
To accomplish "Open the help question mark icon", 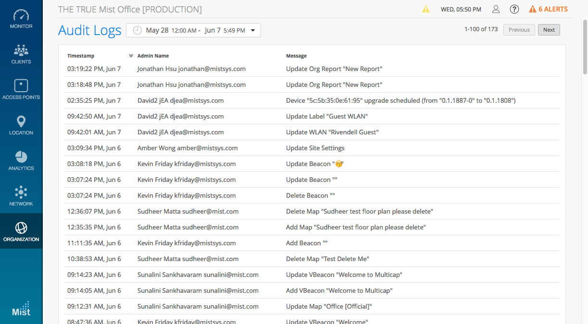I will (x=514, y=9).
